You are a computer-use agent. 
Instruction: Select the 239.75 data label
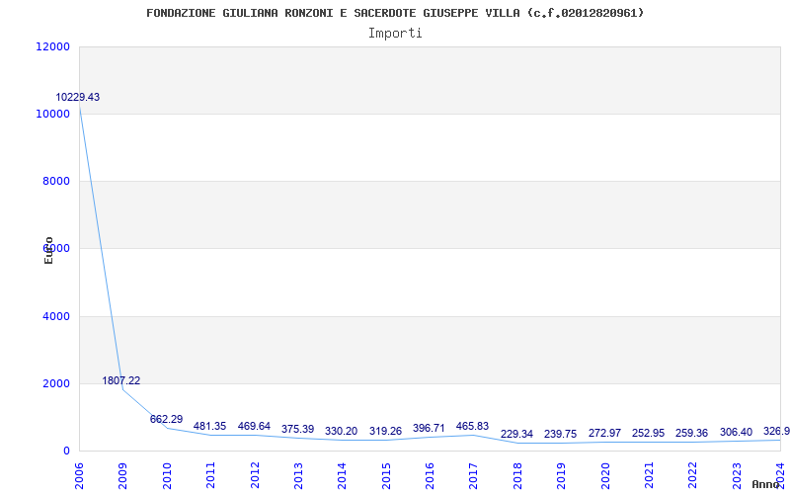tap(560, 435)
